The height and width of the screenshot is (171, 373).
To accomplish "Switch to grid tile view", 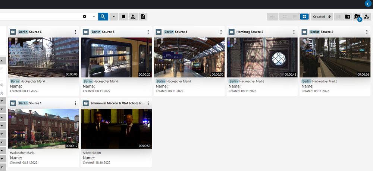I will point(304,17).
